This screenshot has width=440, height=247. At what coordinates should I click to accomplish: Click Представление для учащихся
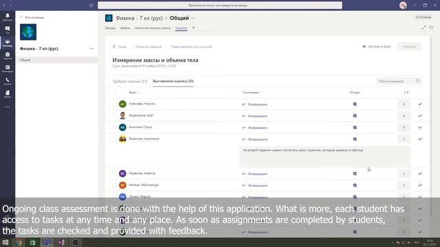coord(191,47)
